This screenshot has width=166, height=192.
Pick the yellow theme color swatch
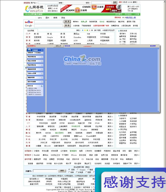pyautogui.click(x=85, y=30)
